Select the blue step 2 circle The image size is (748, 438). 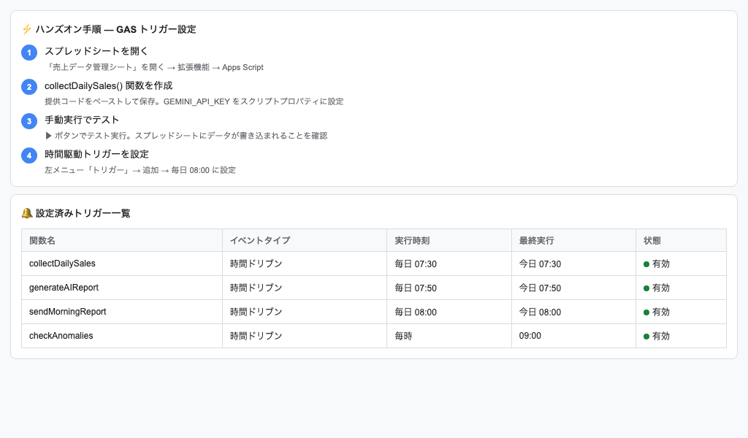click(29, 87)
